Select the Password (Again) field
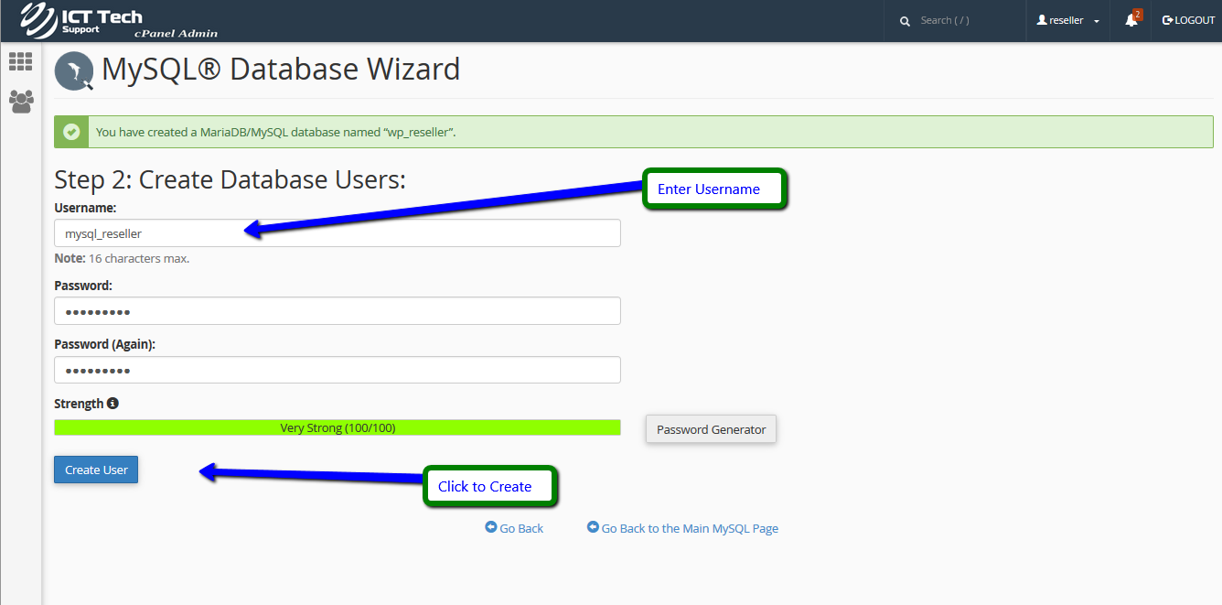This screenshot has width=1222, height=605. 337,370
